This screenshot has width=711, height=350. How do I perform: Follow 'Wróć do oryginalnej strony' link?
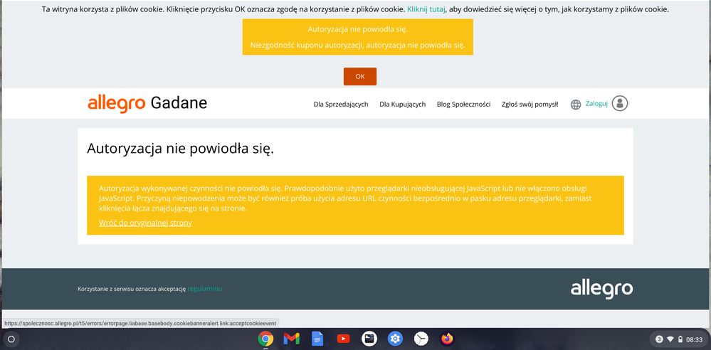click(x=145, y=223)
